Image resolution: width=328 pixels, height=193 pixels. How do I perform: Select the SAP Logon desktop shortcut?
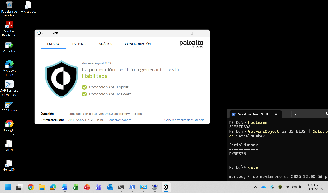coord(9,107)
